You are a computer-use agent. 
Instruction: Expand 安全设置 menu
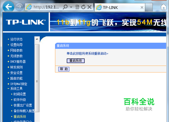(16, 73)
